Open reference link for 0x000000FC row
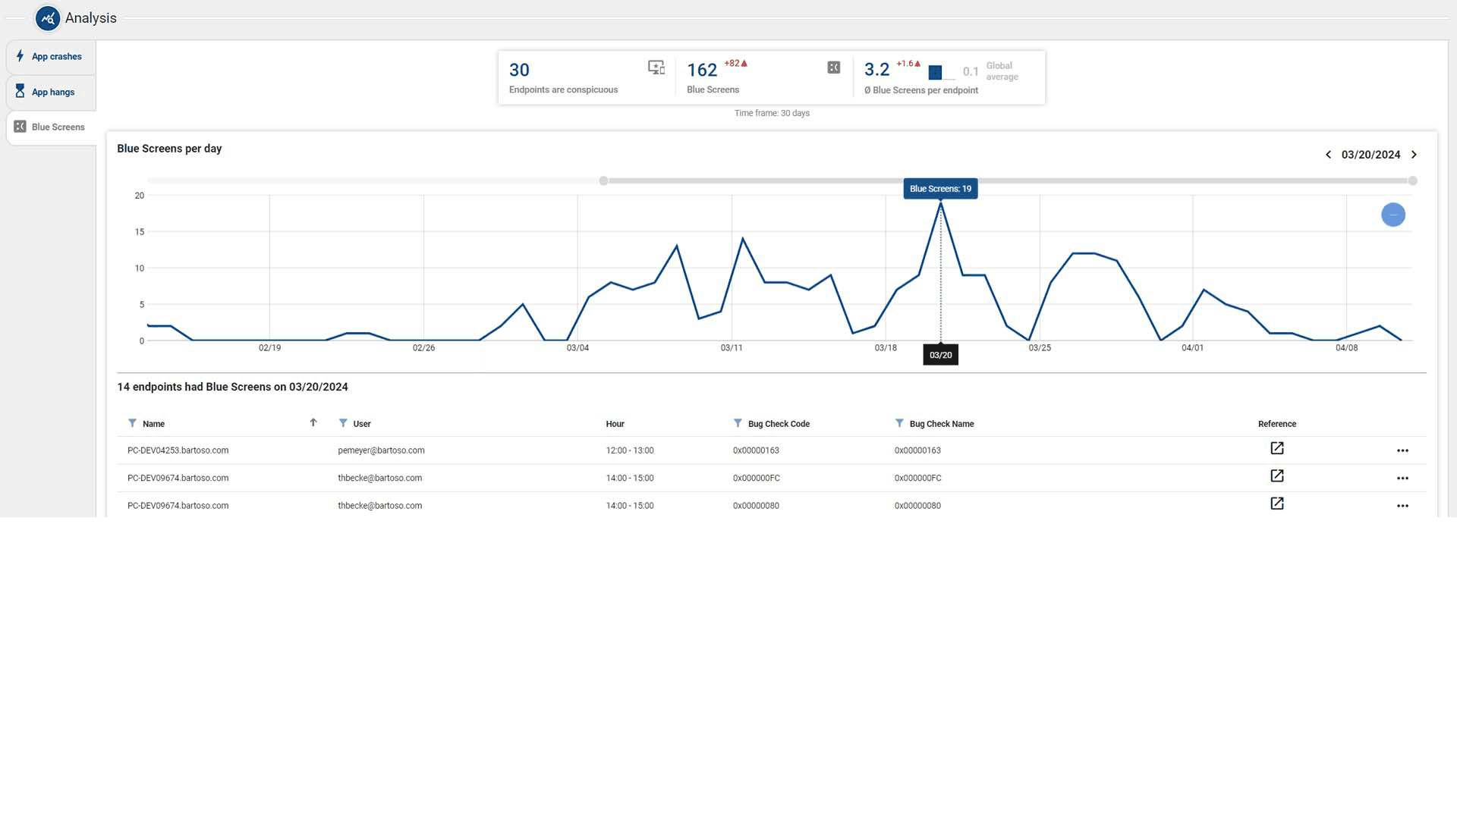This screenshot has width=1457, height=819. pos(1277,476)
